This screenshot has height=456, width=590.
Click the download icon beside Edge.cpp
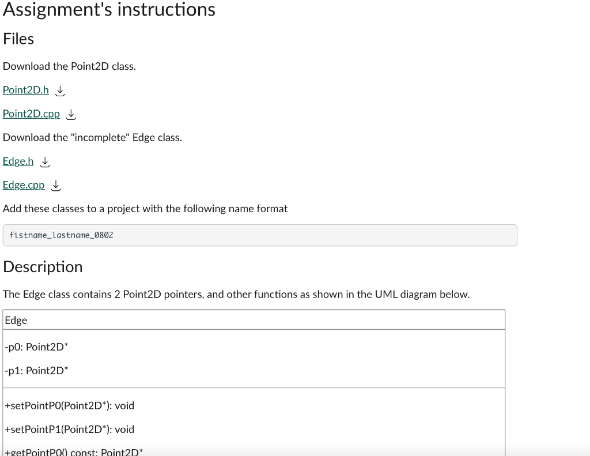click(x=55, y=186)
